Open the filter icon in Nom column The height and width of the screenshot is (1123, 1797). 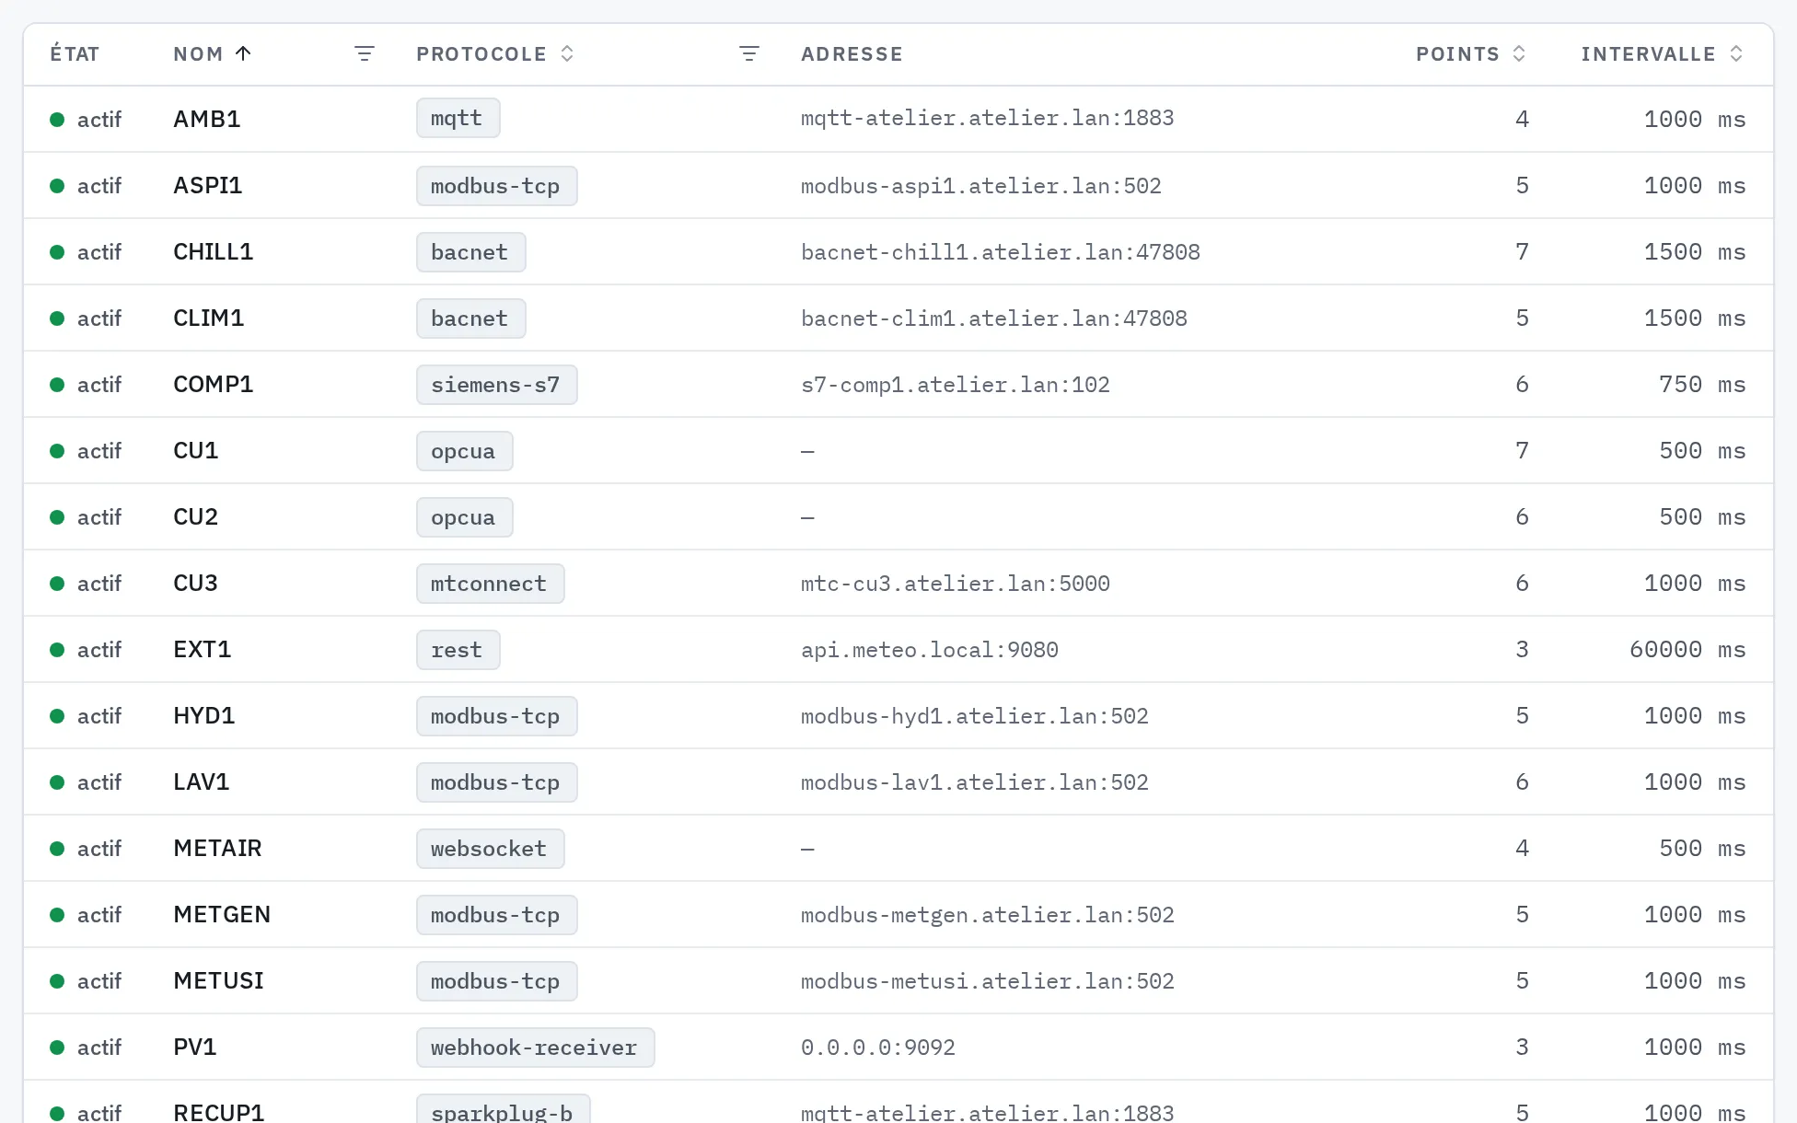pos(365,53)
